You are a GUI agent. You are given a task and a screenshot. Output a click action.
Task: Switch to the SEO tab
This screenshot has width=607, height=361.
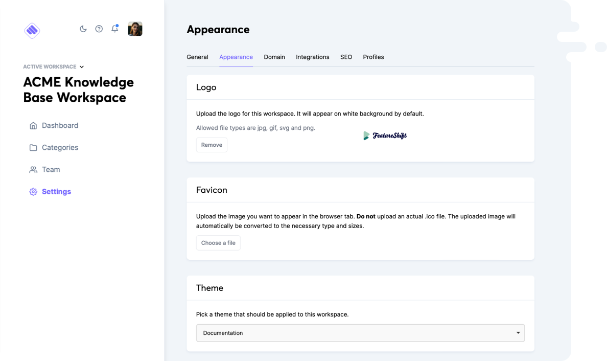pos(346,57)
